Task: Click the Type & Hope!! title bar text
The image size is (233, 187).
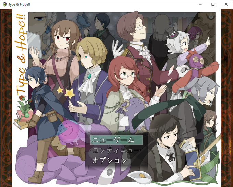Action: [x=19, y=4]
